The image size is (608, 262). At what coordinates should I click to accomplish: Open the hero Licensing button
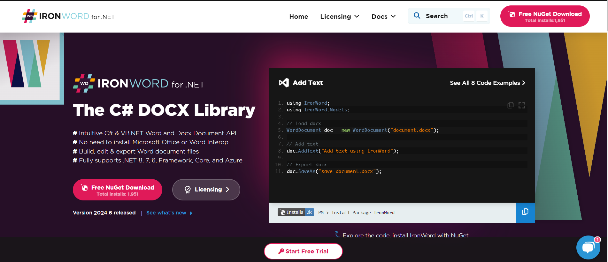[206, 190]
